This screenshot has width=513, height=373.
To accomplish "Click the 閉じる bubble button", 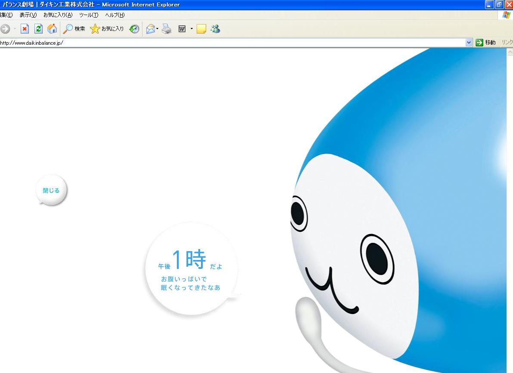I will [x=51, y=191].
